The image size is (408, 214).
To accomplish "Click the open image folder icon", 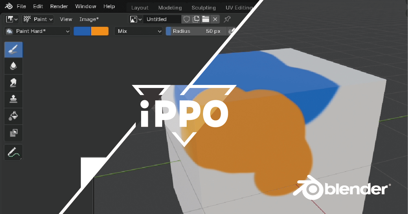I will (x=205, y=19).
